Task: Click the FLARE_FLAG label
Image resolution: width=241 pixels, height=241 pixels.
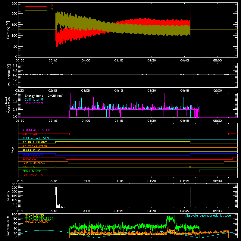Action: 31,150
